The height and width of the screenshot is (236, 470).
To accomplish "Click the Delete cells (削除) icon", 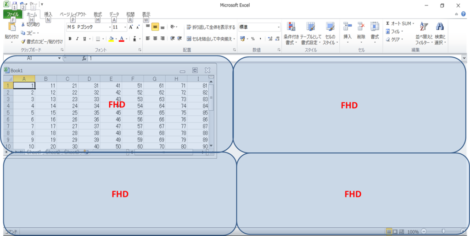I will pos(361,26).
